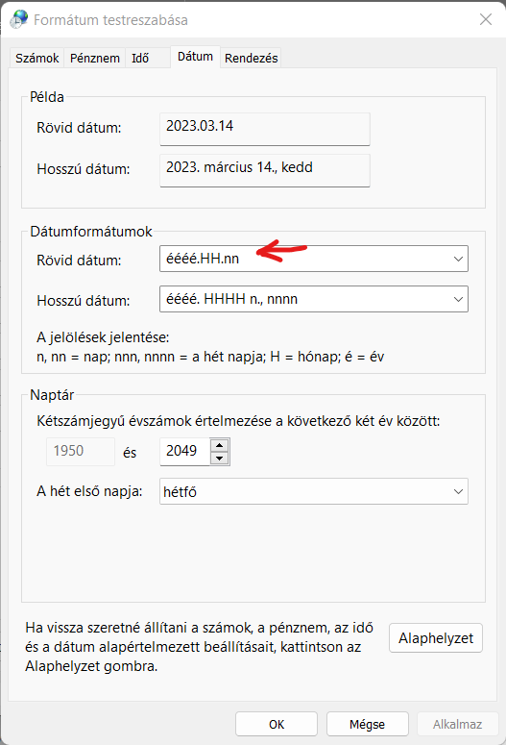Open the A hét első napja dropdown
The height and width of the screenshot is (745, 506).
coord(314,491)
